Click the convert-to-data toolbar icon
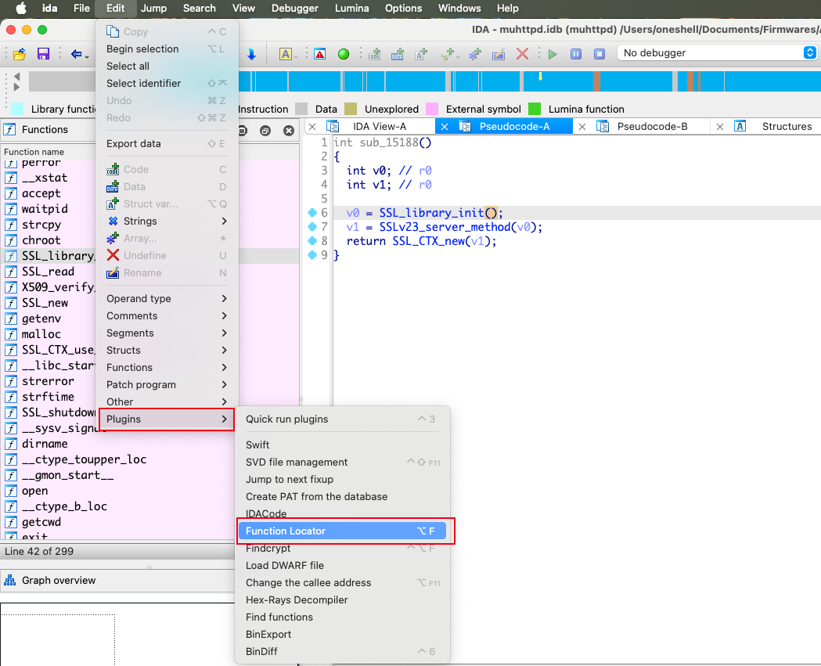821x666 pixels. coord(398,53)
